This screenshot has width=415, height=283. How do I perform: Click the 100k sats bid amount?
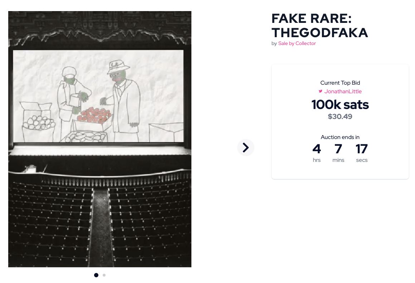pyautogui.click(x=340, y=105)
